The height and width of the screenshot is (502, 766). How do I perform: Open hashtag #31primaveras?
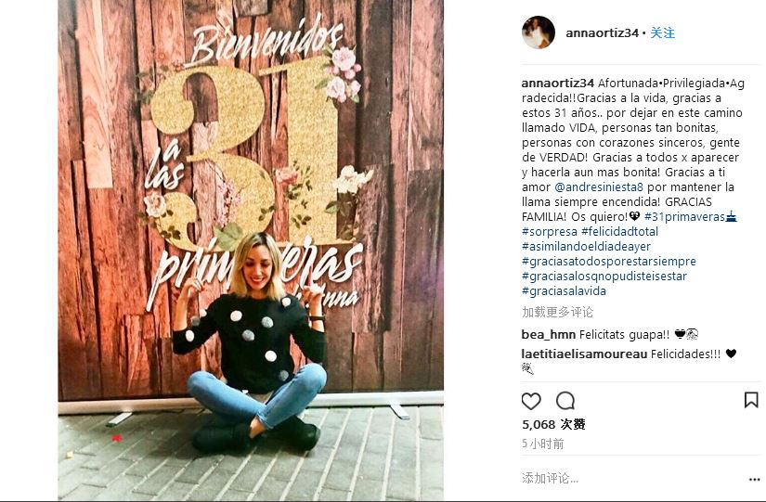click(x=684, y=217)
